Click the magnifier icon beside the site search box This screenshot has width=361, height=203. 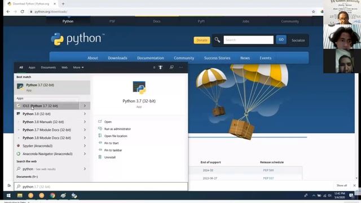[217, 40]
